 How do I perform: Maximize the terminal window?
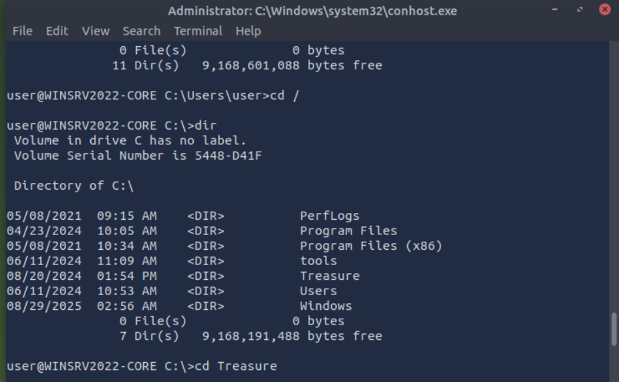click(580, 9)
